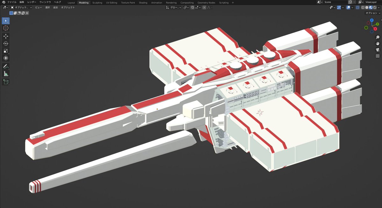Image resolution: width=382 pixels, height=208 pixels.
Task: Switch to wireframe shading mode
Action: pos(363,7)
